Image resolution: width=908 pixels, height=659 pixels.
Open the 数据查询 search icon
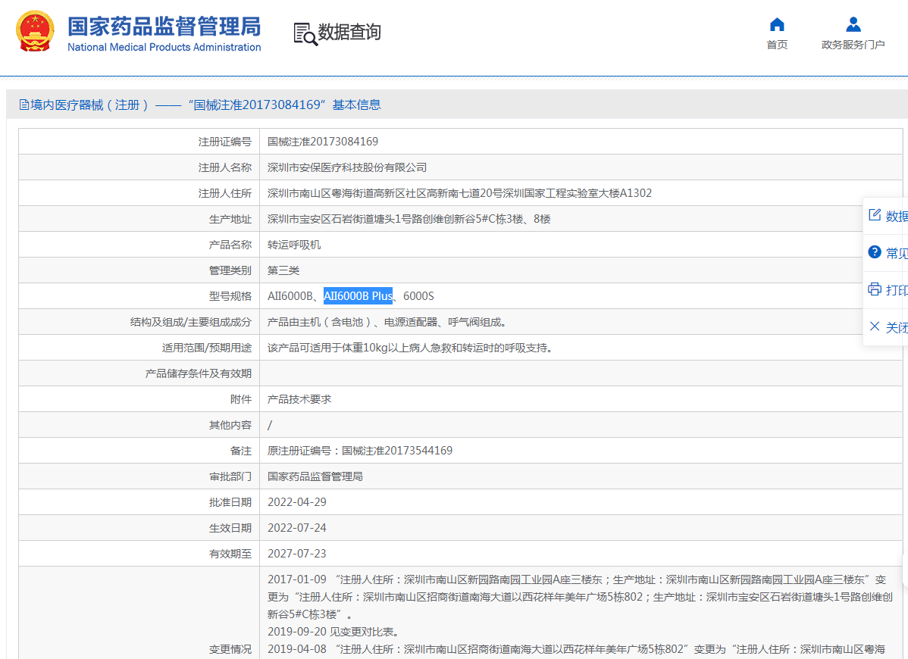pyautogui.click(x=305, y=34)
